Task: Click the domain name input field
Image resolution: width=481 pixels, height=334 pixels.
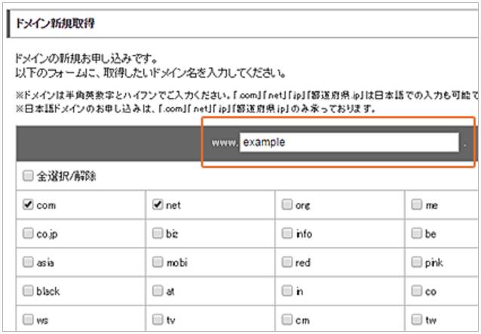Action: tap(349, 142)
